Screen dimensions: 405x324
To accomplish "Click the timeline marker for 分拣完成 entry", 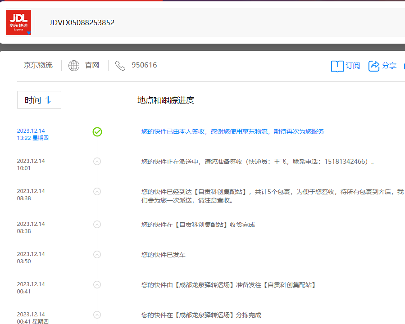I will tap(97, 315).
